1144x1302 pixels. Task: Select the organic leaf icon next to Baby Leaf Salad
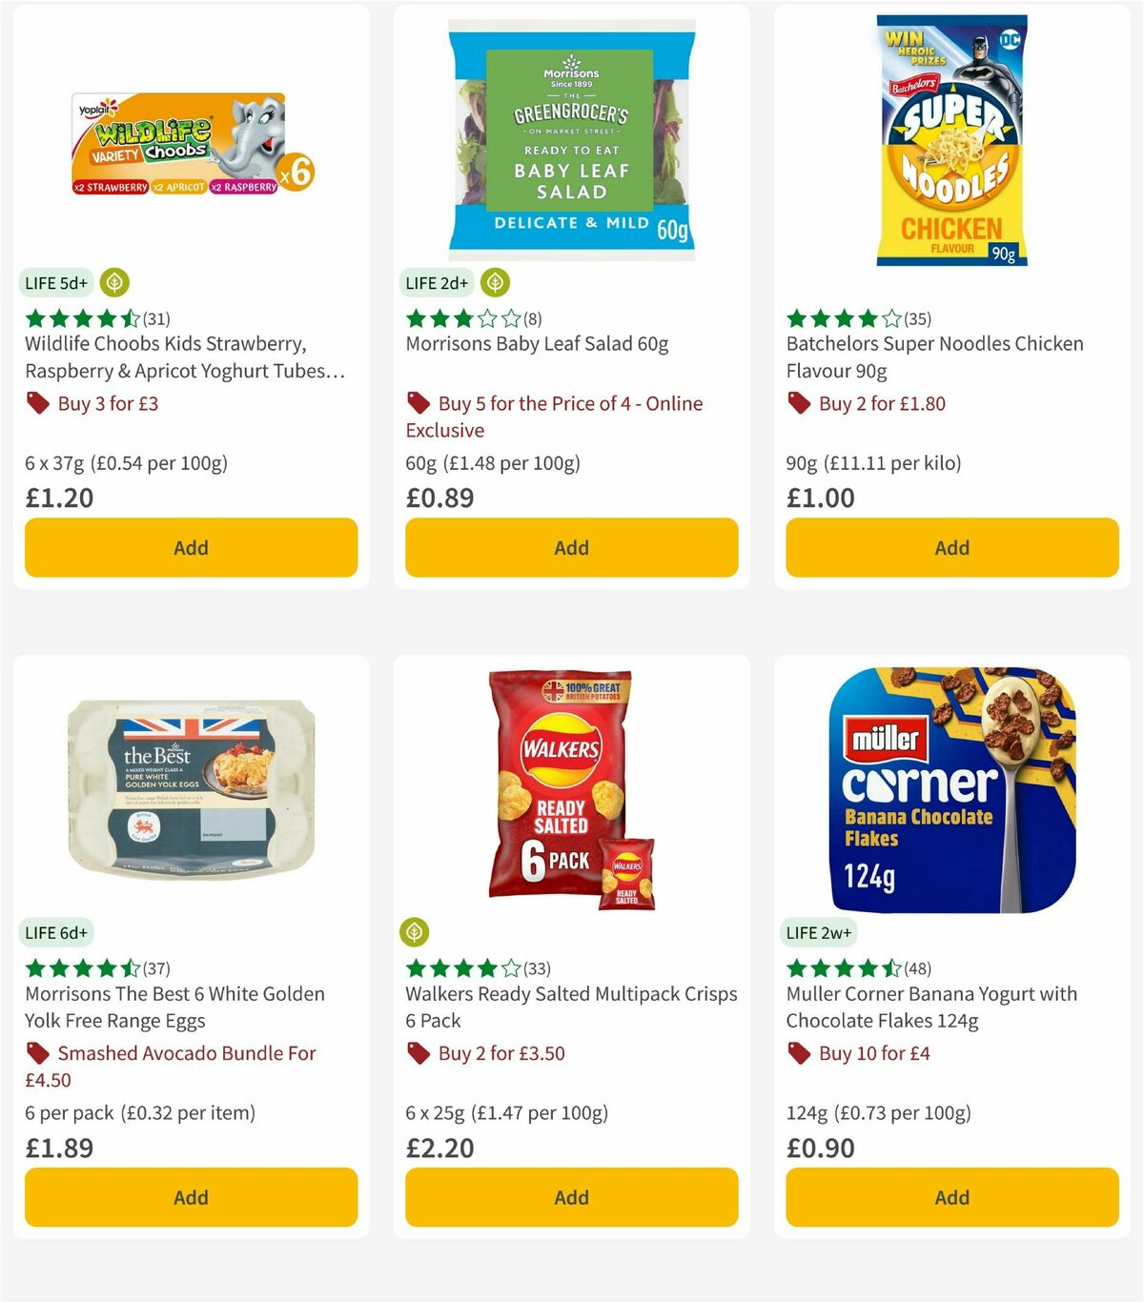coord(495,282)
